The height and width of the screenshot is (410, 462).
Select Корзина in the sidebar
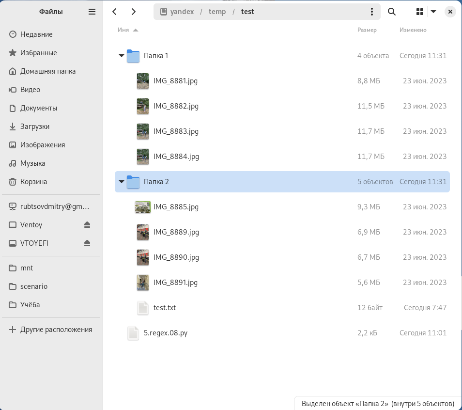pos(33,182)
